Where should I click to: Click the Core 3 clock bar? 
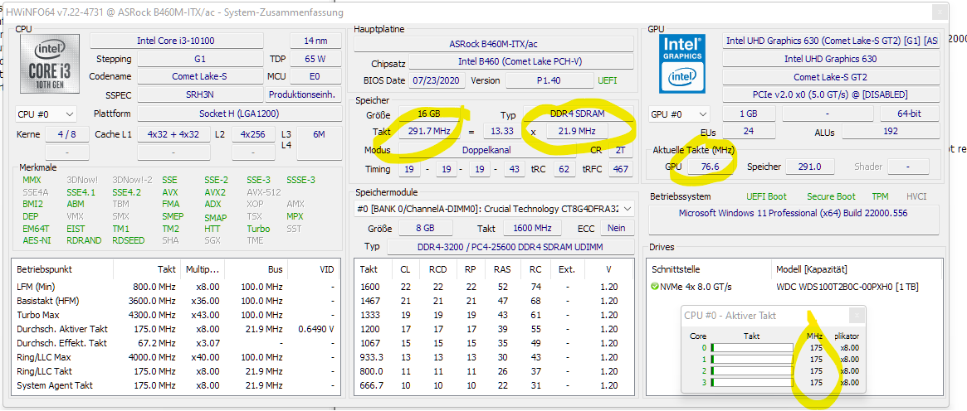point(752,383)
